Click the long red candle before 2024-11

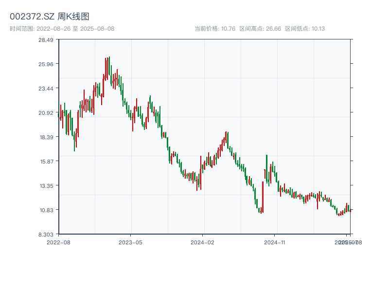pos(263,197)
